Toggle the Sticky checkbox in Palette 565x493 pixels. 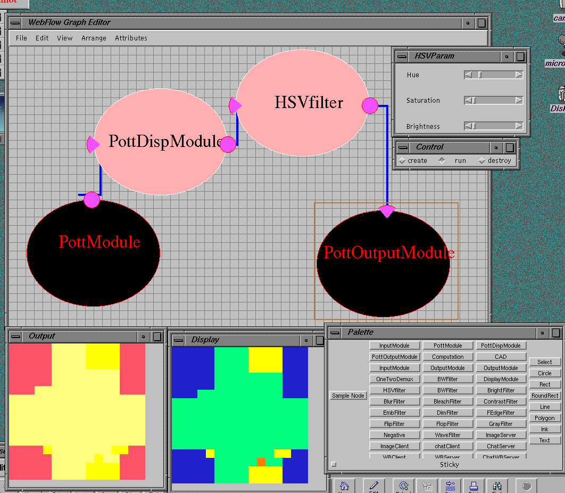(x=334, y=464)
